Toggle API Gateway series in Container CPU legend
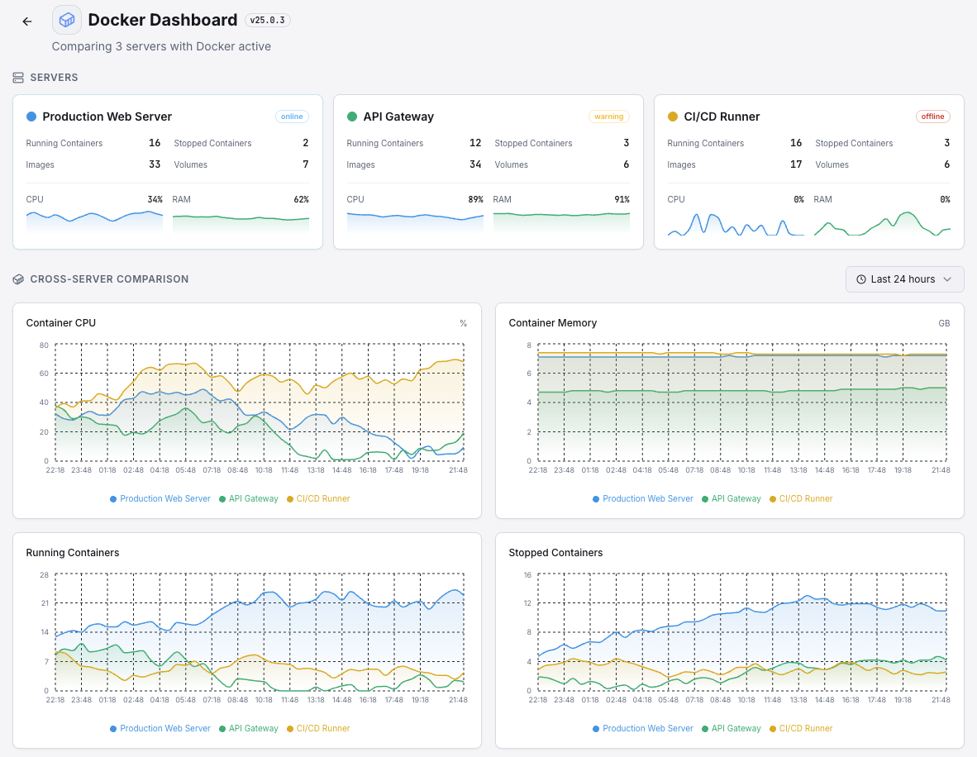977x757 pixels. click(248, 498)
